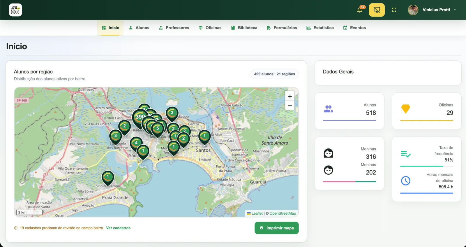Switch to the Oficinas tab

coord(210,28)
